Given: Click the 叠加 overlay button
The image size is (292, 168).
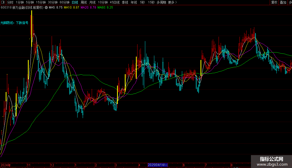Looking at the screenshot, I should coord(283,2).
